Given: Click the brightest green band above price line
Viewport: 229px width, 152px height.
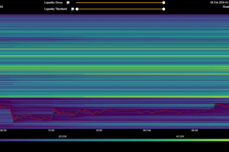Looking at the screenshot, I should pos(114,97).
